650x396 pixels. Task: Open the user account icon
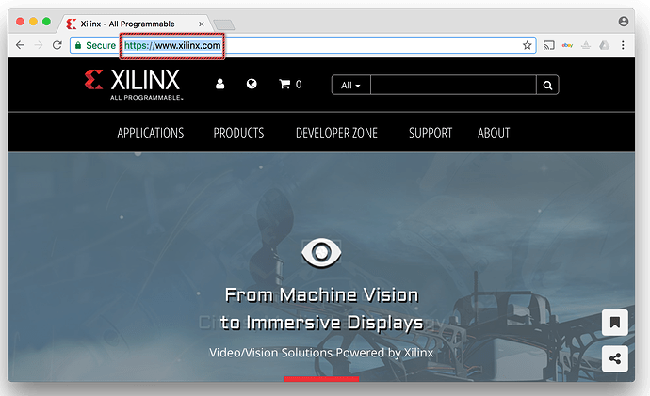pos(220,85)
